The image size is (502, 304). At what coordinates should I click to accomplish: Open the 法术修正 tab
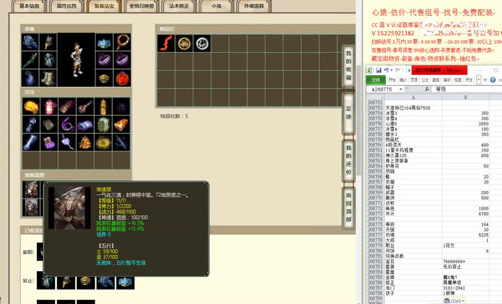click(x=179, y=6)
